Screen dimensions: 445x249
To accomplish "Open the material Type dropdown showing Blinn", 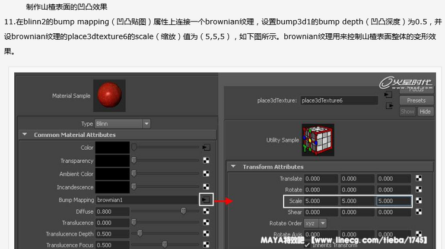I will 123,124.
